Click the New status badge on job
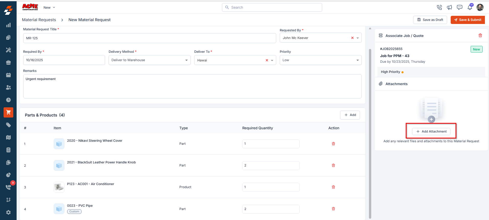The image size is (489, 220). click(476, 49)
